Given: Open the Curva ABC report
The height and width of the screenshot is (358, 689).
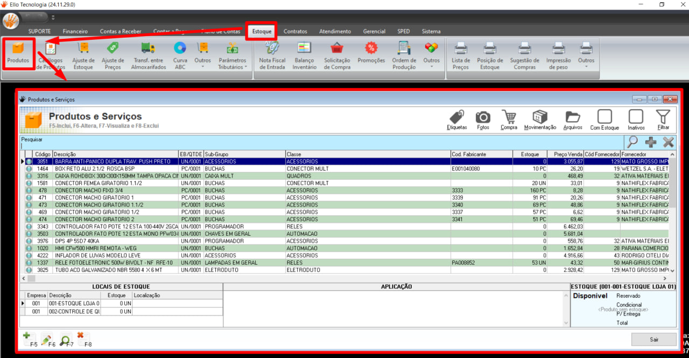Looking at the screenshot, I should click(x=180, y=56).
